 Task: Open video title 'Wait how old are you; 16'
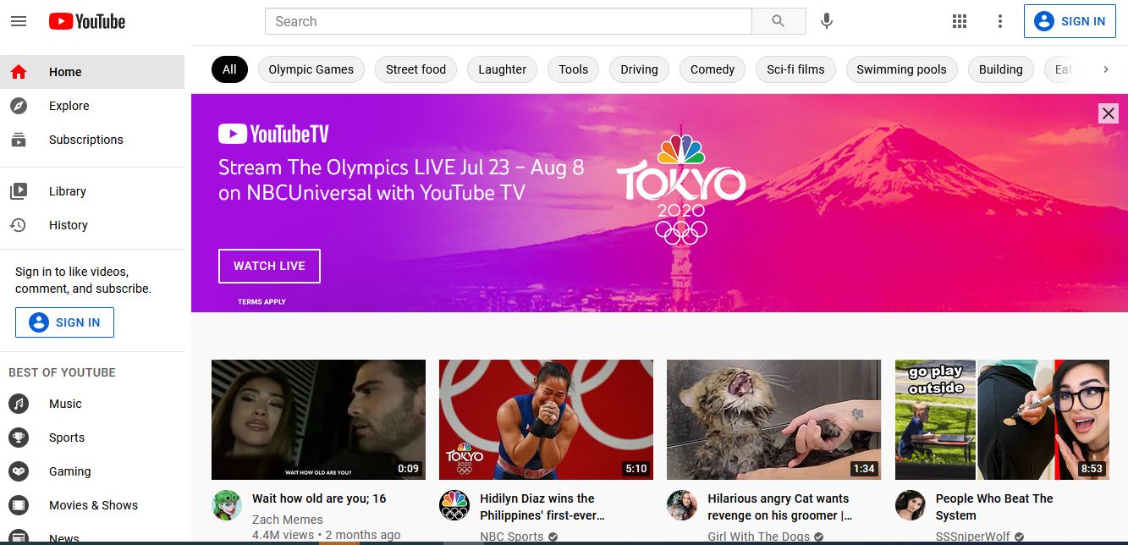[x=319, y=498]
